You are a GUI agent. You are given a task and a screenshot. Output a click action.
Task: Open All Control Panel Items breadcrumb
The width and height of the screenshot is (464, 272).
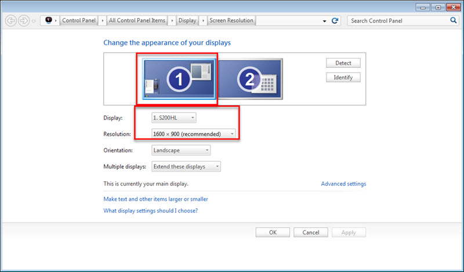137,20
